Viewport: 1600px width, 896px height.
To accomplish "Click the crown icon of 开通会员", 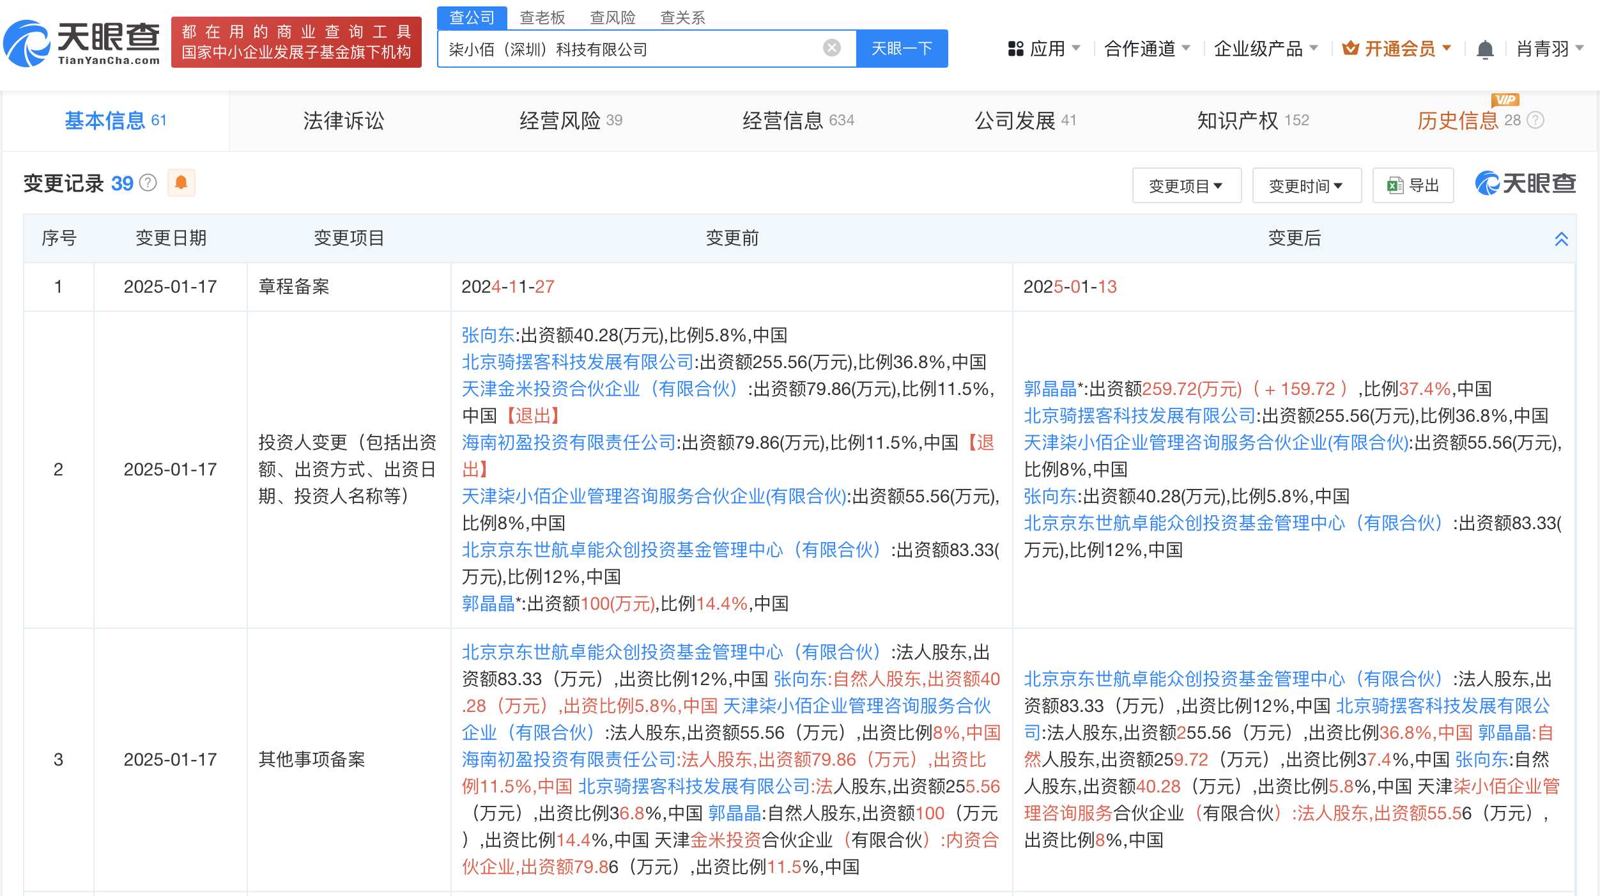I will [x=1350, y=48].
